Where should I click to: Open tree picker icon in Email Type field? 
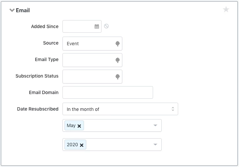pos(117,60)
